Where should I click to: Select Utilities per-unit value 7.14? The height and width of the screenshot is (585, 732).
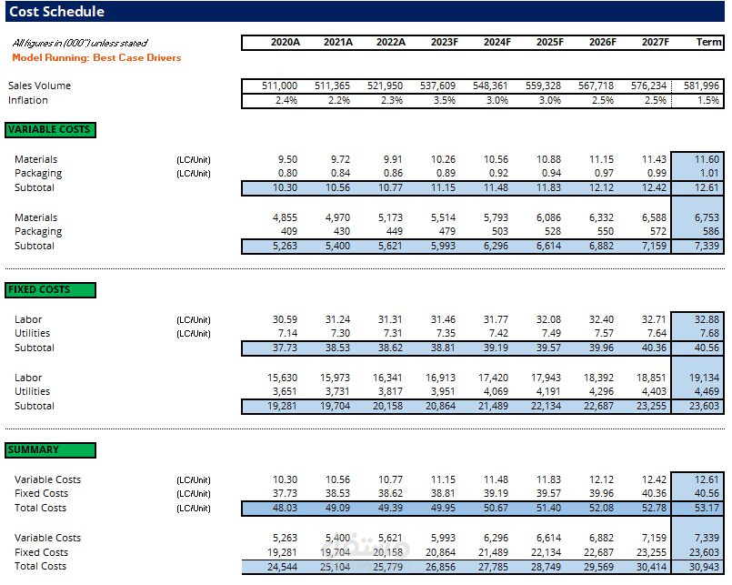tap(287, 334)
